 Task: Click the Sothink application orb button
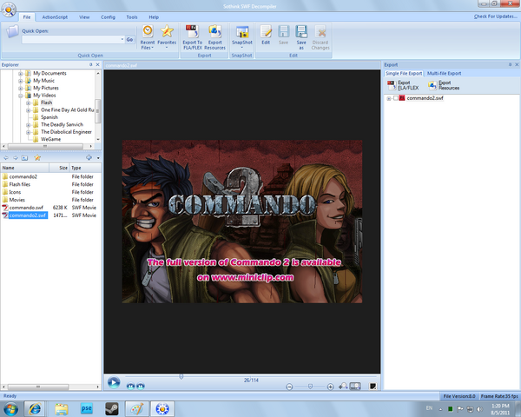[x=9, y=9]
